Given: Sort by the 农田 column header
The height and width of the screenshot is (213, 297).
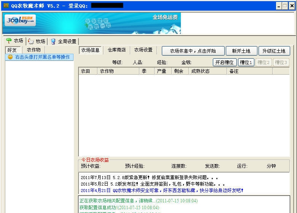Looking at the screenshot, I should (88, 71).
